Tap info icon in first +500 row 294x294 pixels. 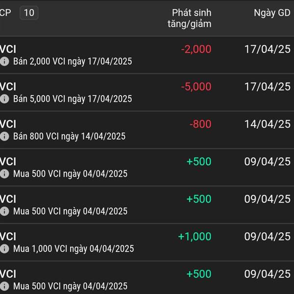(4, 174)
